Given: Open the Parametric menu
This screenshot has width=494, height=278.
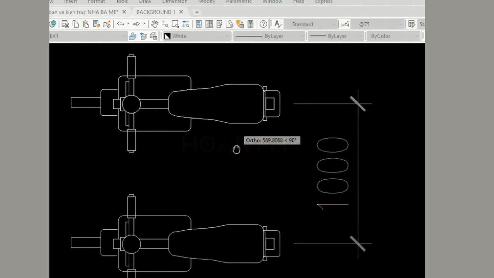Looking at the screenshot, I should (239, 2).
